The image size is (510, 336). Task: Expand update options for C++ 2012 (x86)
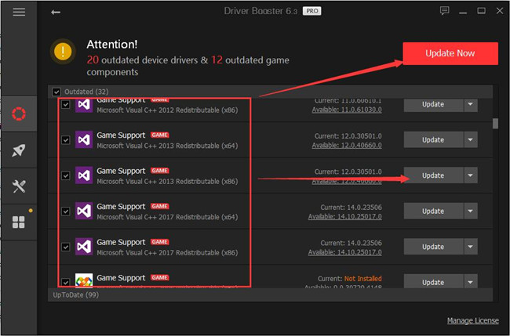point(471,104)
